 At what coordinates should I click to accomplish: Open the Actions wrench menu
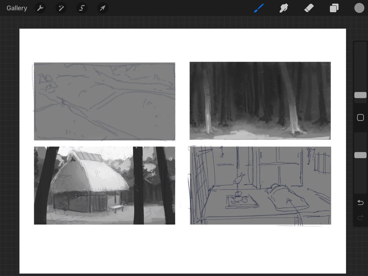coord(40,8)
